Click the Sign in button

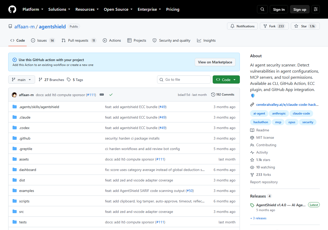(x=279, y=9)
